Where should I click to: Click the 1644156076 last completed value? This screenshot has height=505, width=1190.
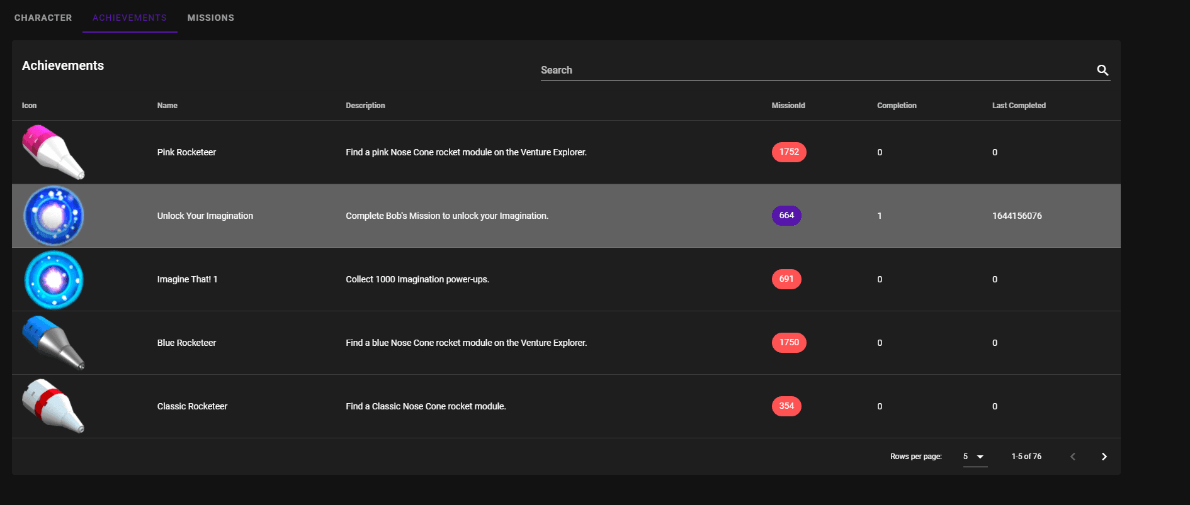[1017, 216]
